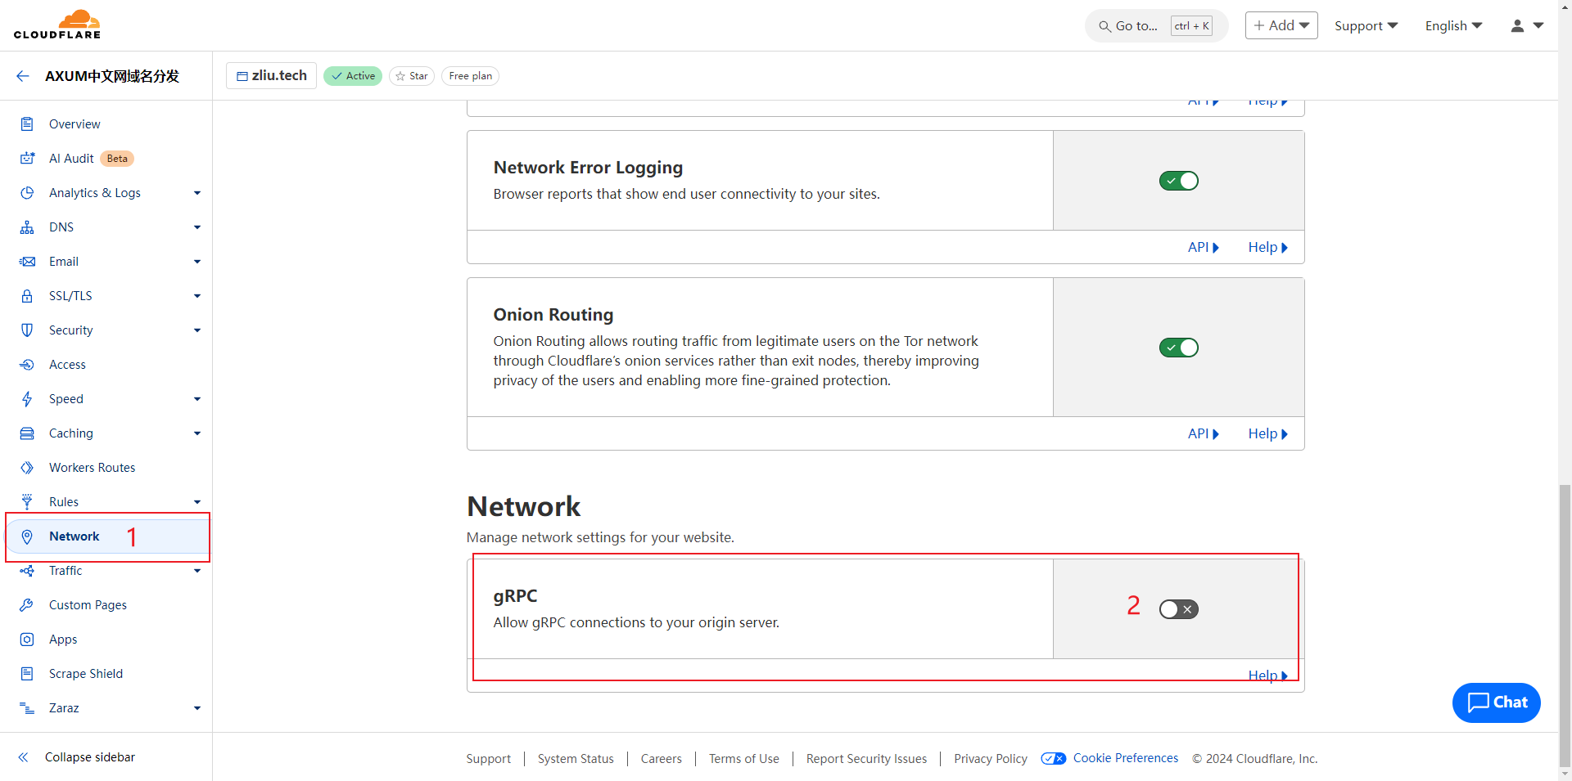1572x781 pixels.
Task: Click the star icon on Star button
Action: click(400, 76)
